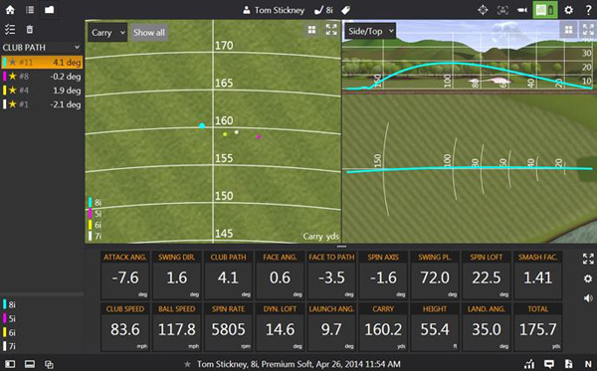Open the monitor display icon in bottom bar

click(548, 364)
